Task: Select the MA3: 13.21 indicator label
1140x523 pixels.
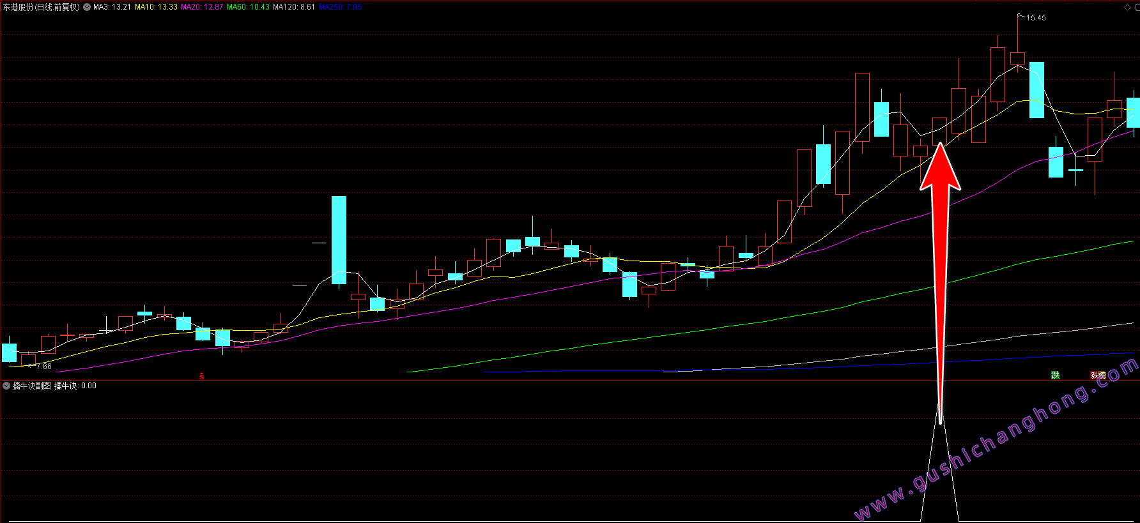Action: coord(112,7)
